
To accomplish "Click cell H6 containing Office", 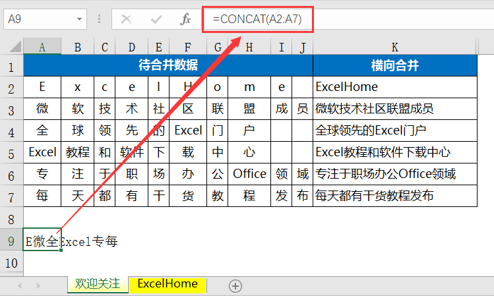I will (x=249, y=174).
